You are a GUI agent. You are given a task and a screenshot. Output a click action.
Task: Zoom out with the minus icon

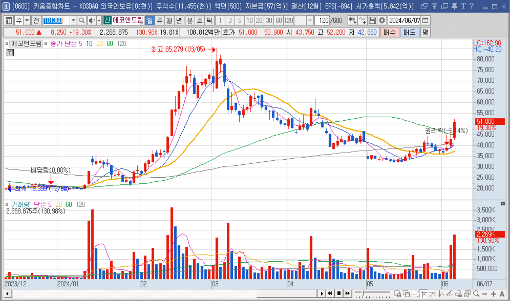click(485, 294)
